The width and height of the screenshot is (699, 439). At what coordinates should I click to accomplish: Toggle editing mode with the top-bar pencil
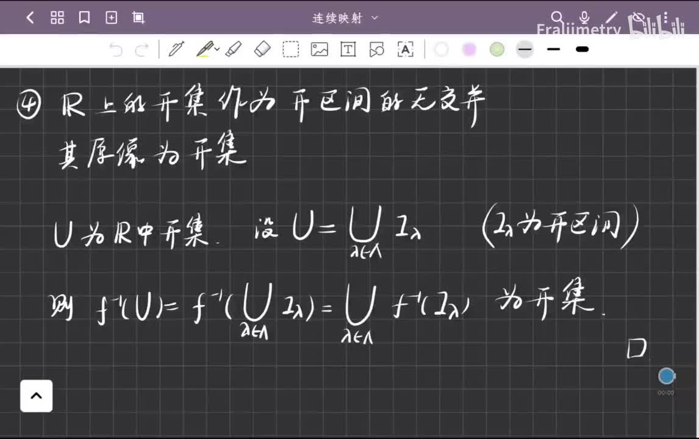(x=611, y=18)
